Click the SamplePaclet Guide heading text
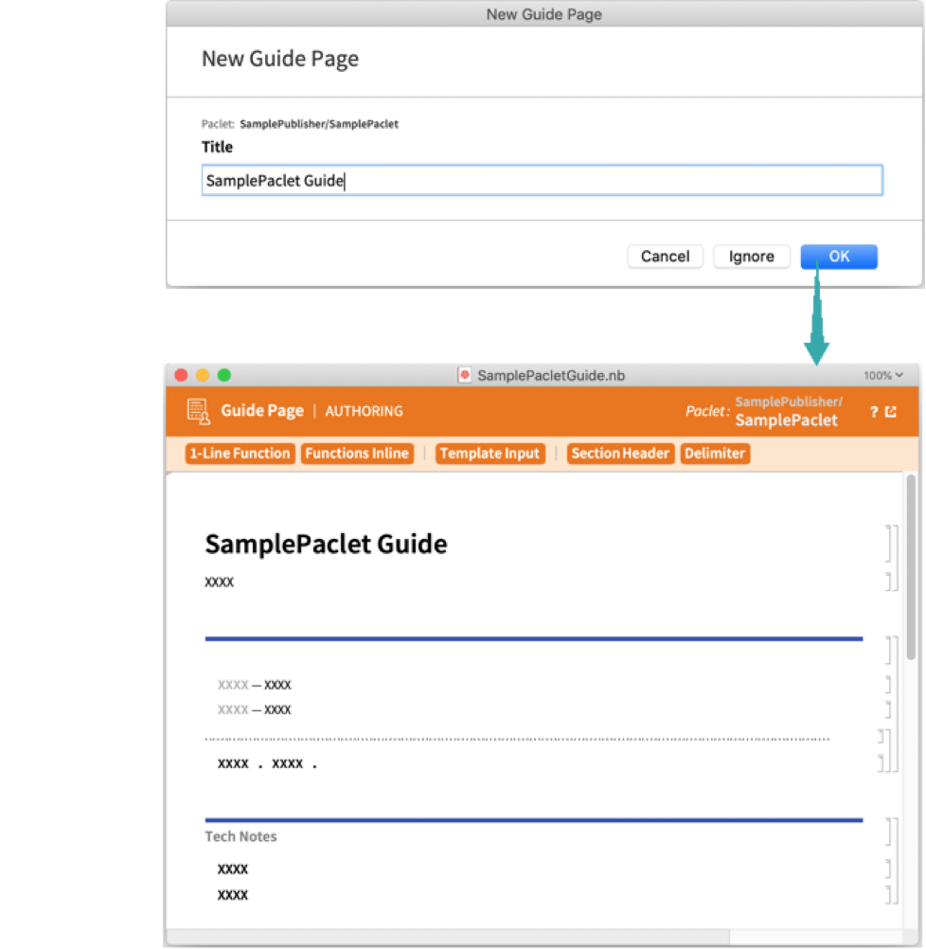 point(326,544)
